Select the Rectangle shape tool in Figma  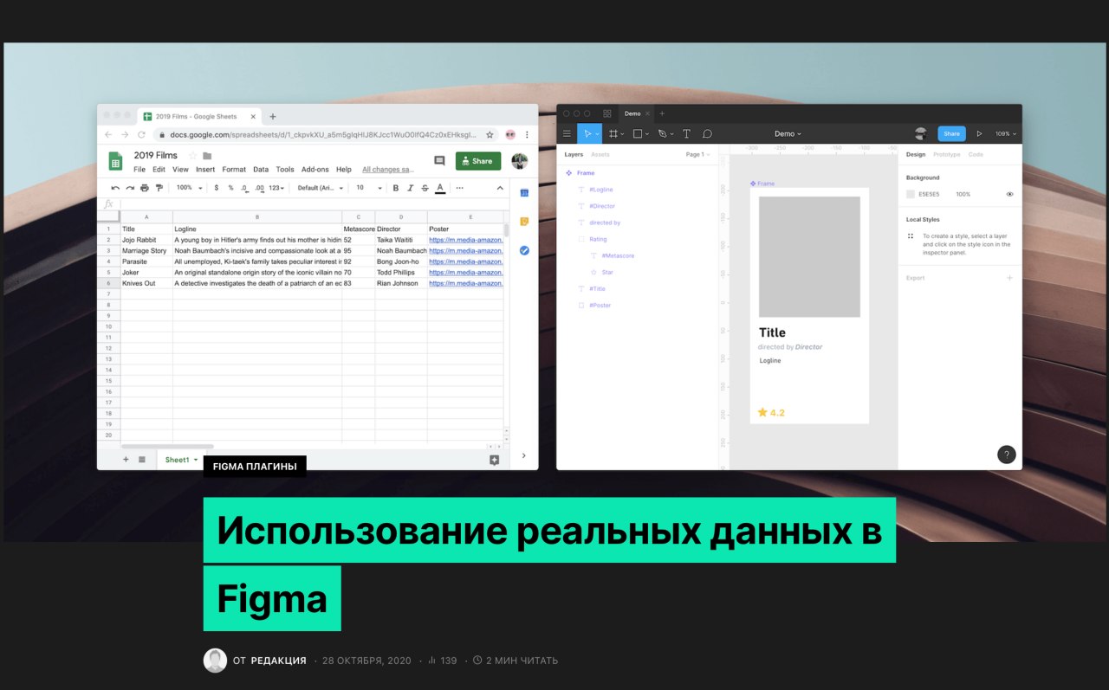tap(638, 134)
